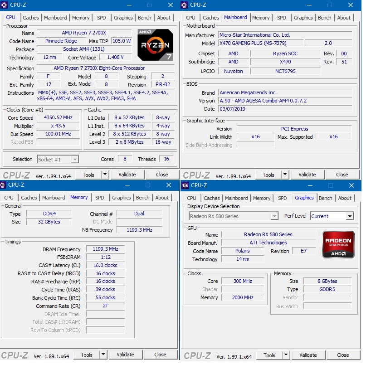The height and width of the screenshot is (384, 371).
Task: Click the Graphic Interface version PCI-Express
Action: click(x=294, y=129)
